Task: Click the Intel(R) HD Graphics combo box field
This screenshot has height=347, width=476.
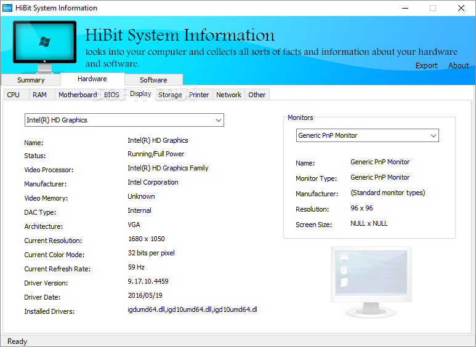Action: coord(124,120)
